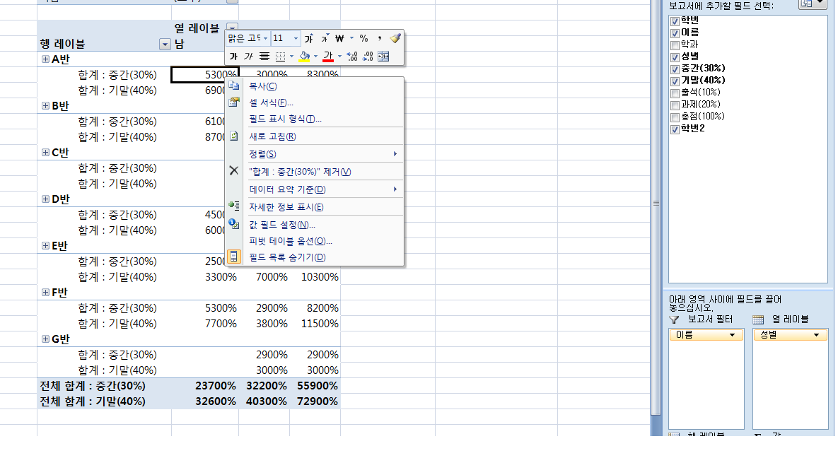
Task: Click the increase font size icon
Action: (x=309, y=38)
